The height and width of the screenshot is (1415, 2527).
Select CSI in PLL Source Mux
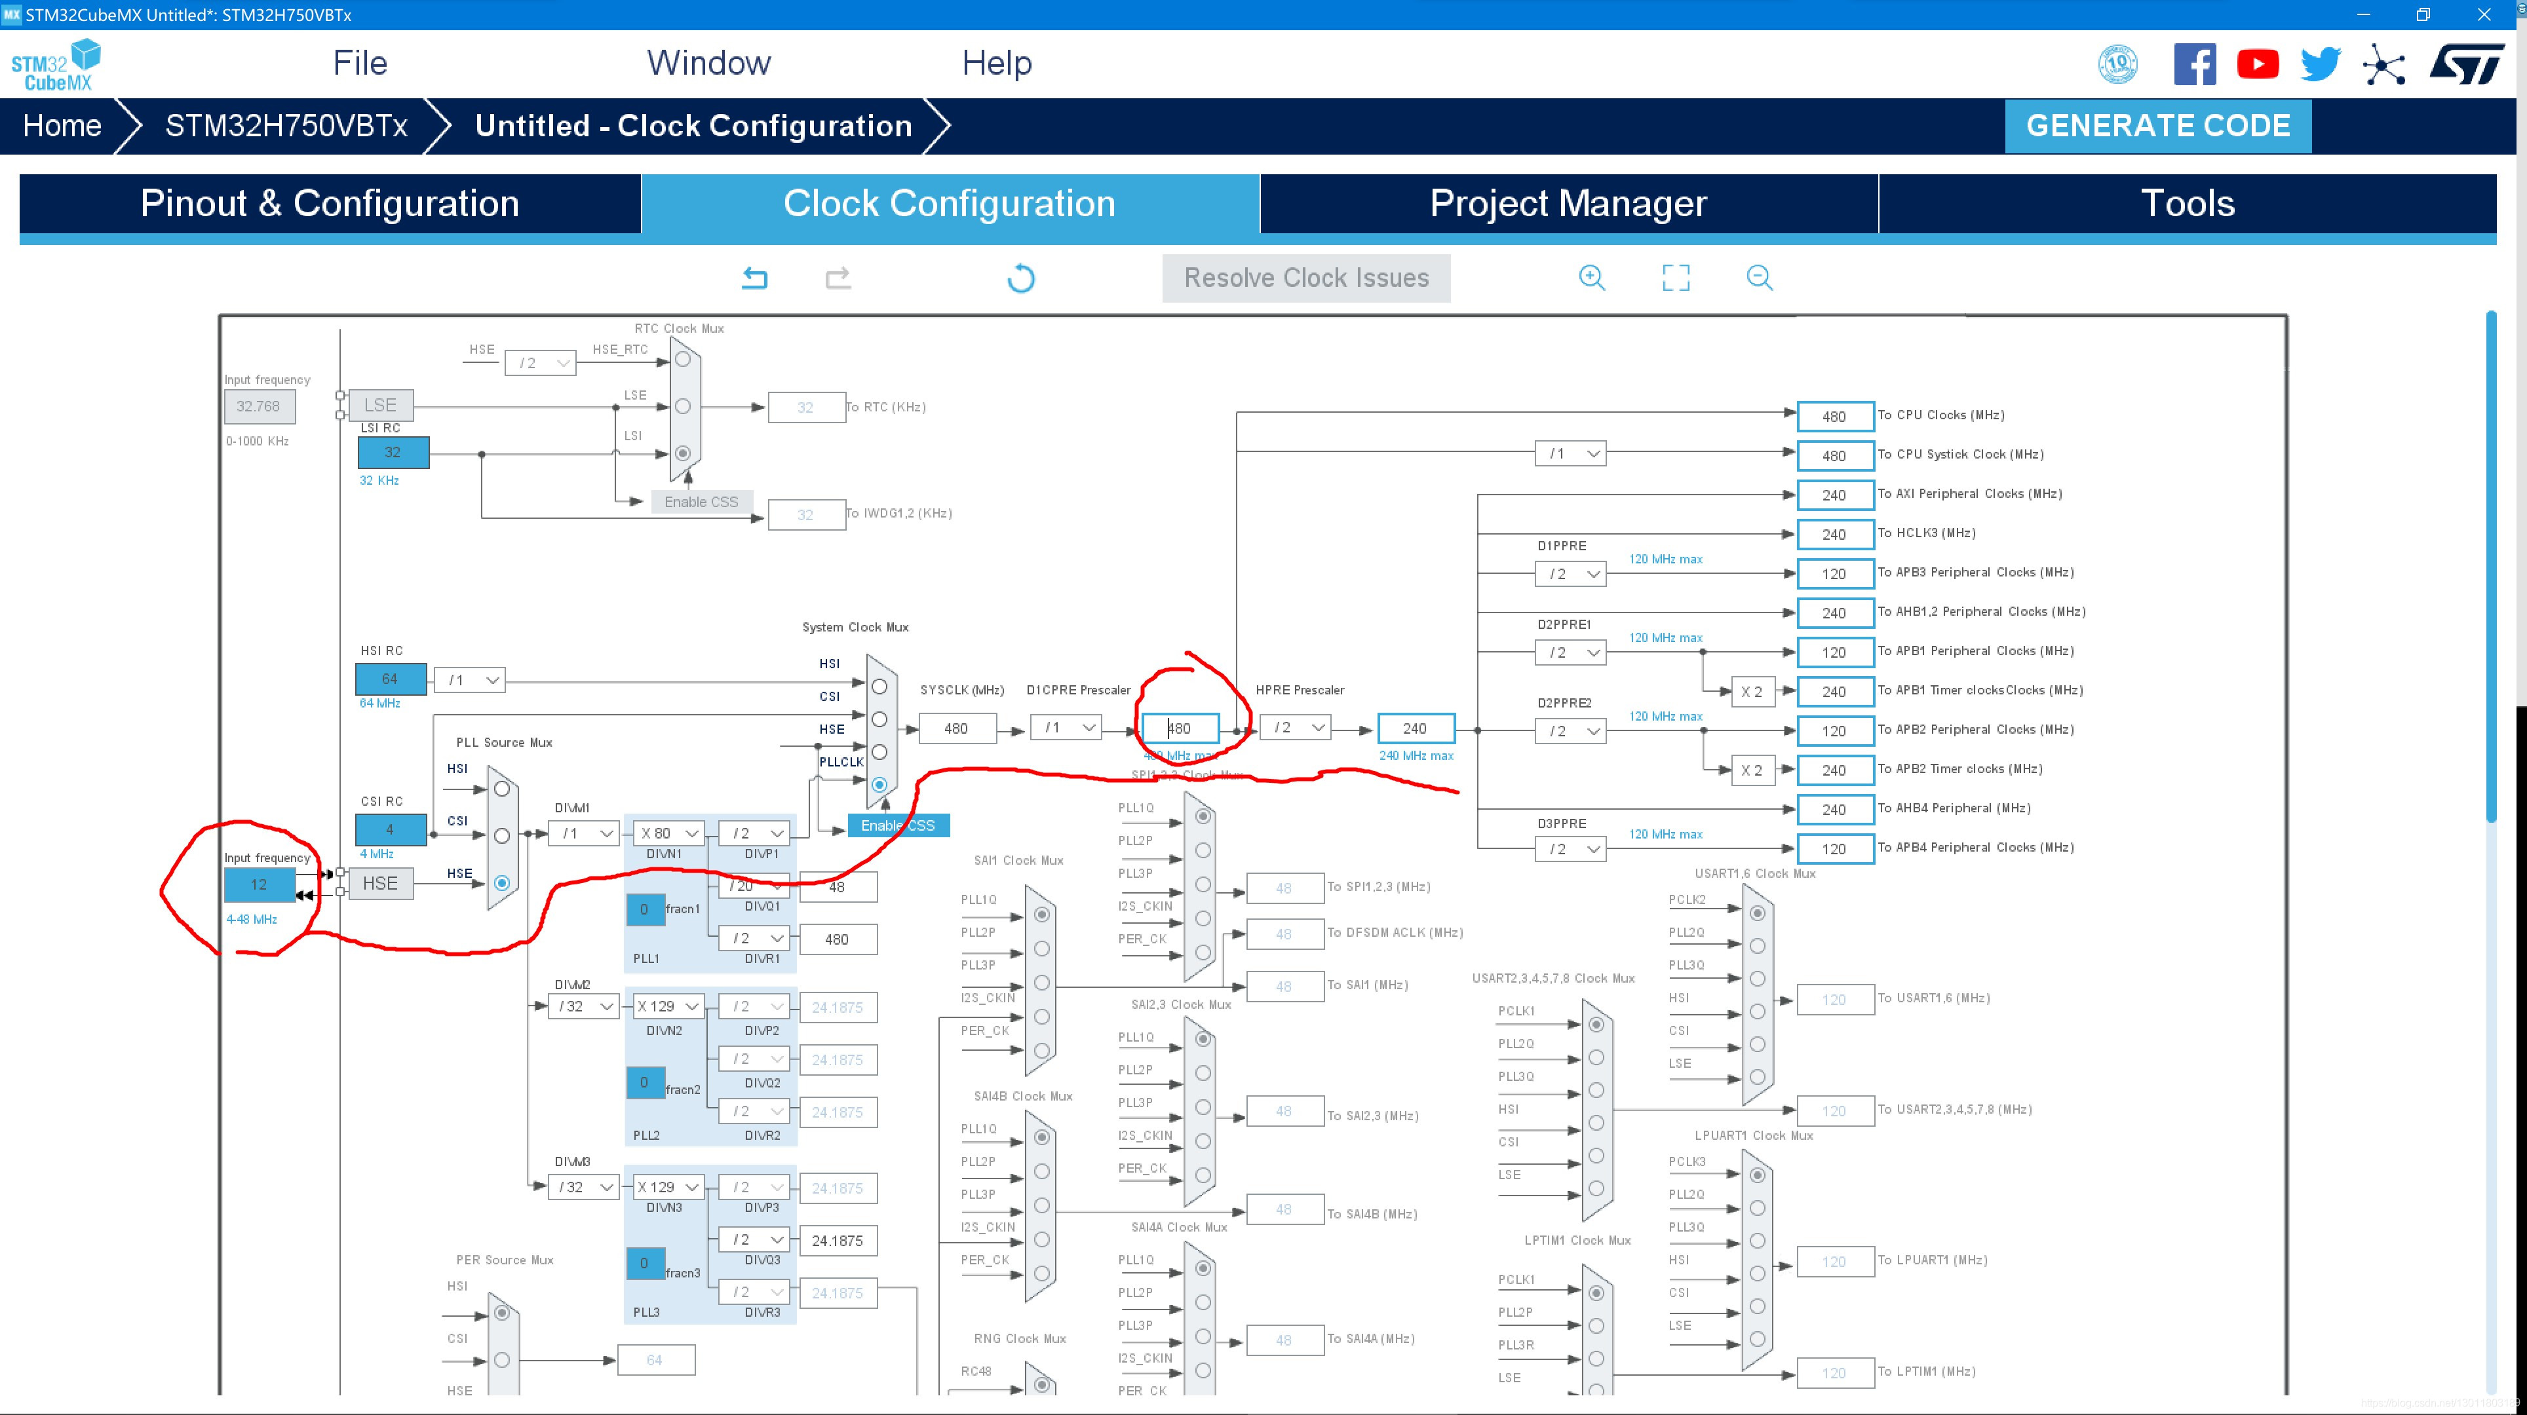[x=502, y=835]
